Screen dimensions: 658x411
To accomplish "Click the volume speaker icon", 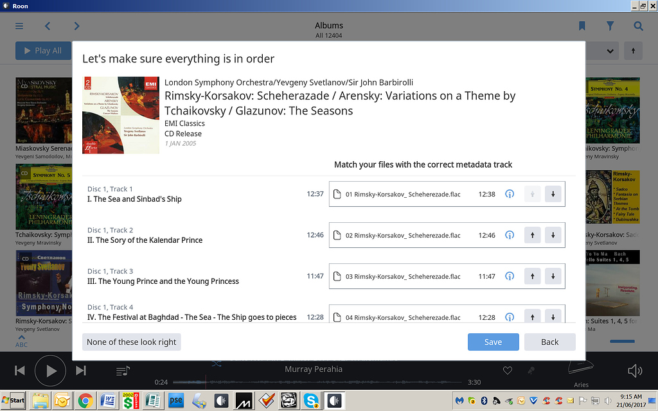I will [635, 371].
